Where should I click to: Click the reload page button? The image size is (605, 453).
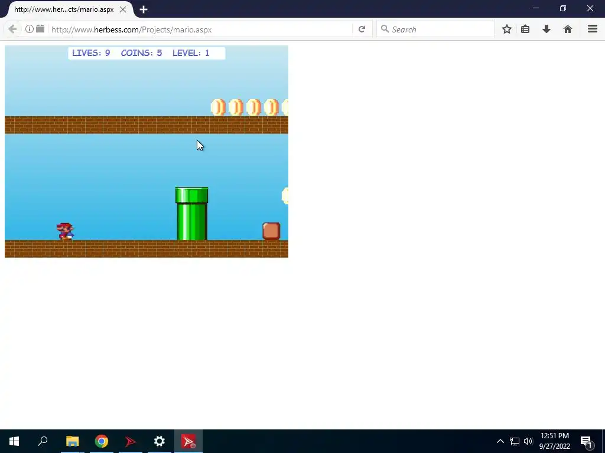click(x=362, y=29)
